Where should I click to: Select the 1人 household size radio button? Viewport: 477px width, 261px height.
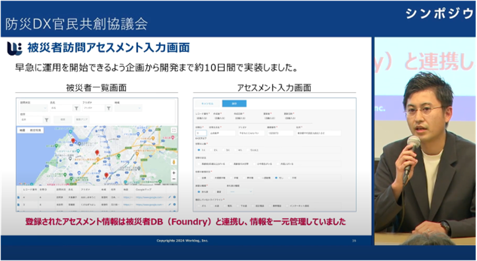click(199, 150)
